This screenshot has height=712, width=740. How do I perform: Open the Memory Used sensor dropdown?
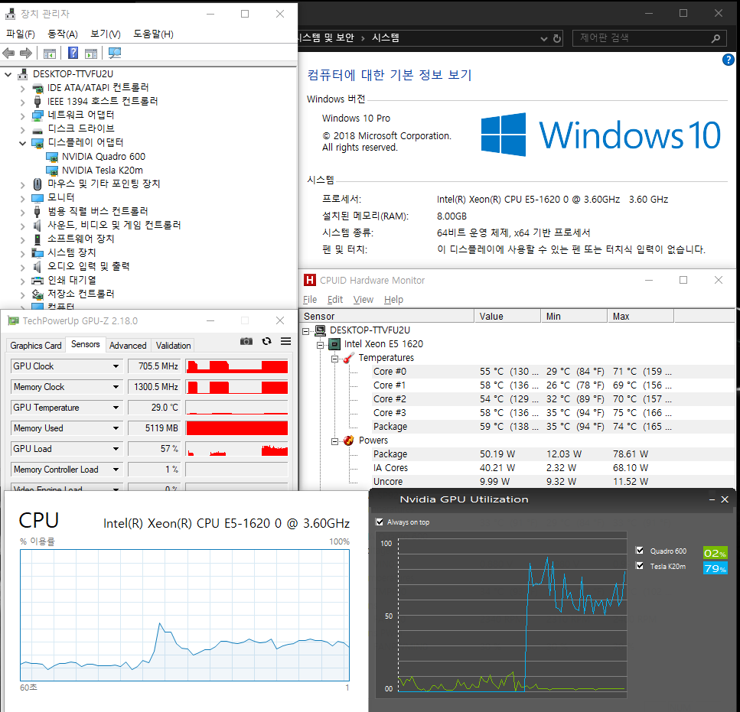pyautogui.click(x=116, y=428)
